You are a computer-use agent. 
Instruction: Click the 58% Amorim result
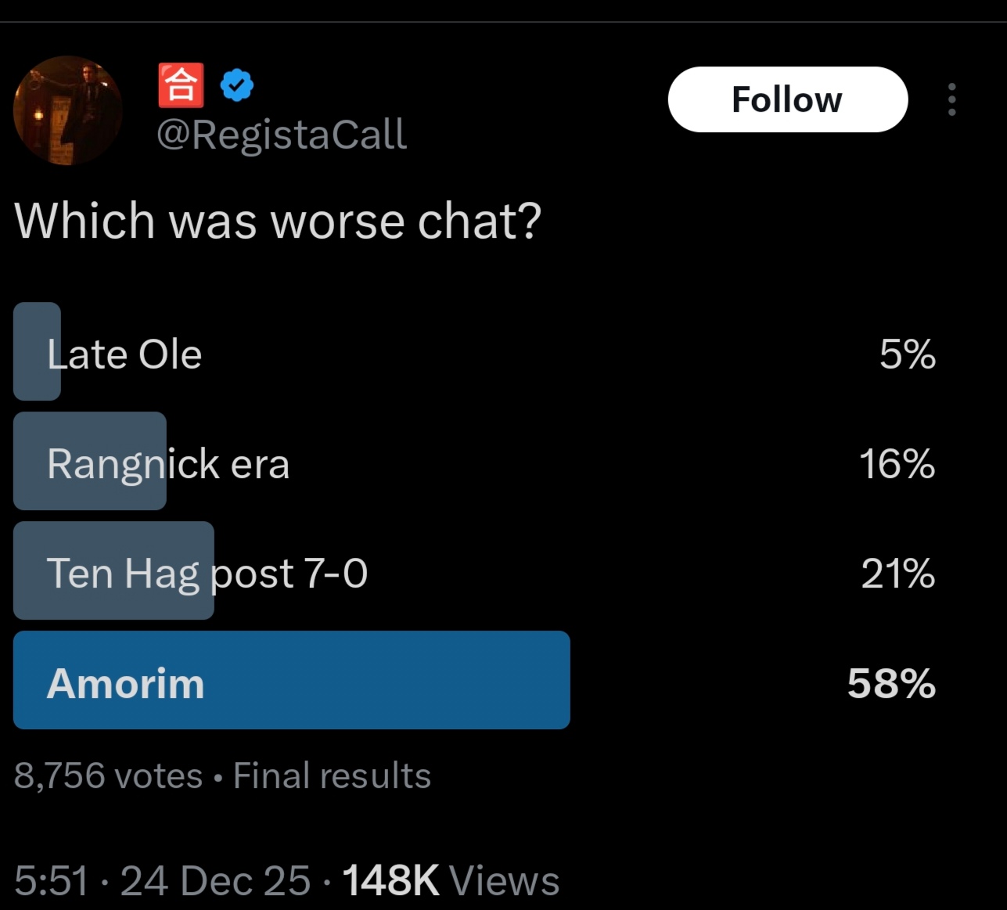(x=891, y=683)
